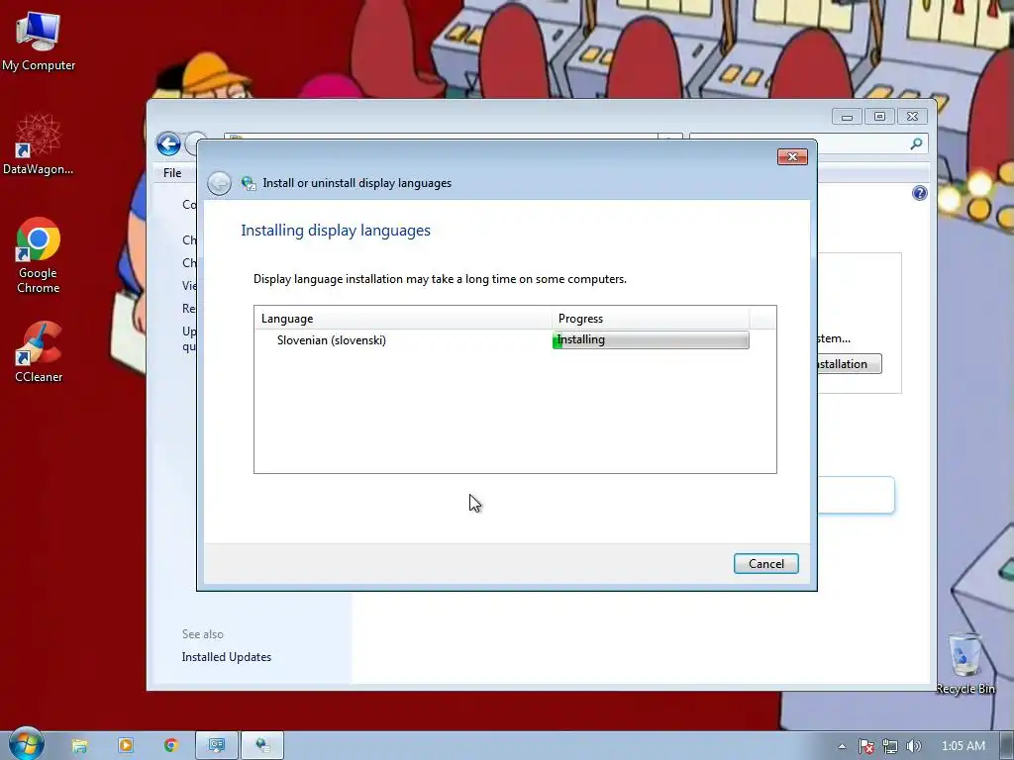
Task: Click the 1:05 AM clock
Action: [963, 746]
